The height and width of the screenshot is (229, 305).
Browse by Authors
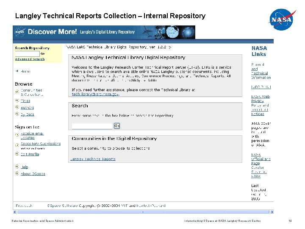tap(27, 107)
